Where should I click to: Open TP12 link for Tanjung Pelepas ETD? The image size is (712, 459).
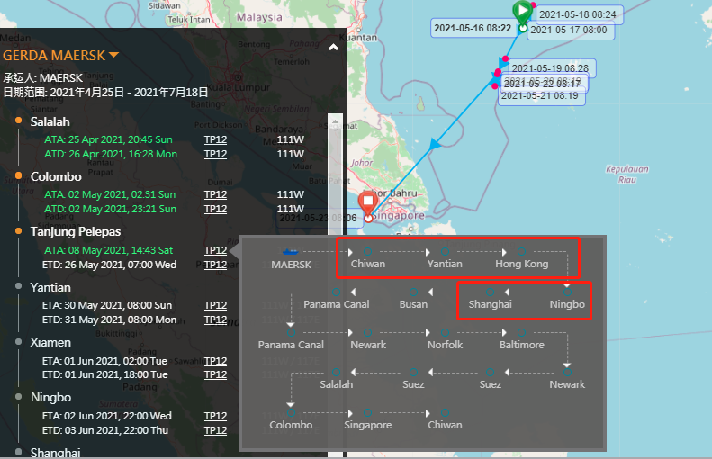click(x=215, y=265)
